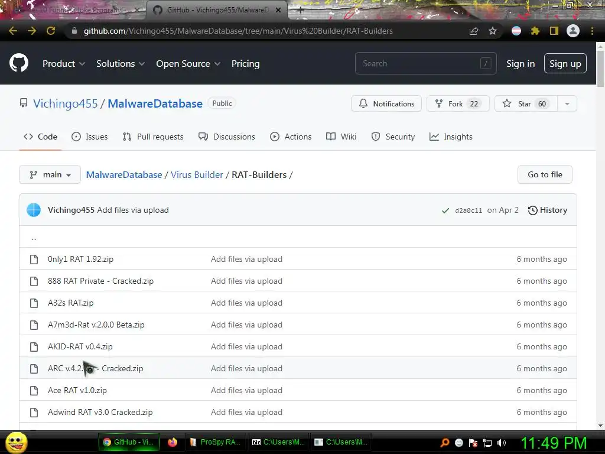Open the Actions tab
The width and height of the screenshot is (605, 454).
point(291,137)
